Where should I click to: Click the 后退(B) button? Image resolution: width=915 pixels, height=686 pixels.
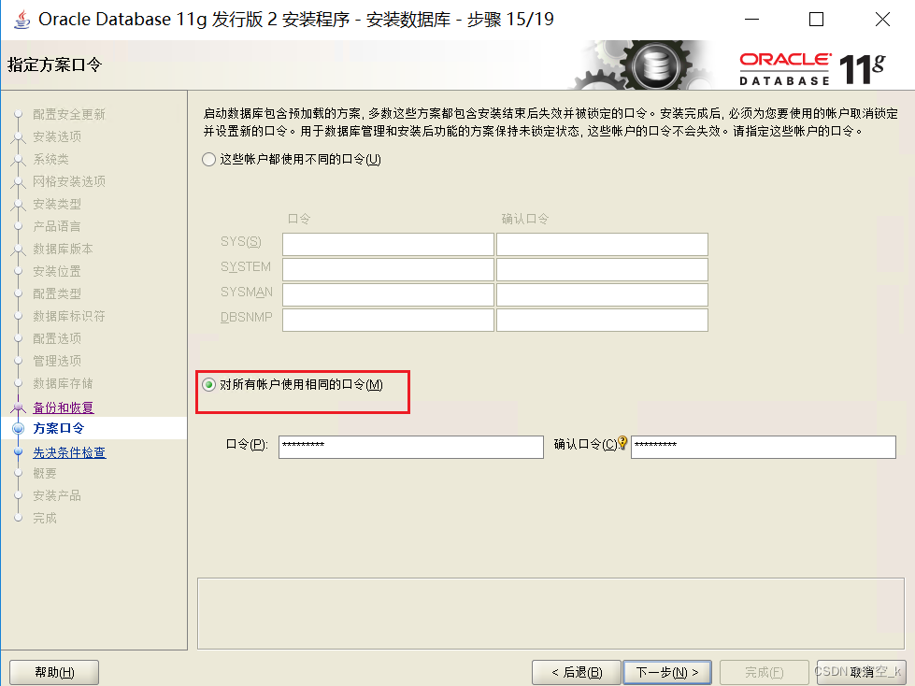point(576,671)
